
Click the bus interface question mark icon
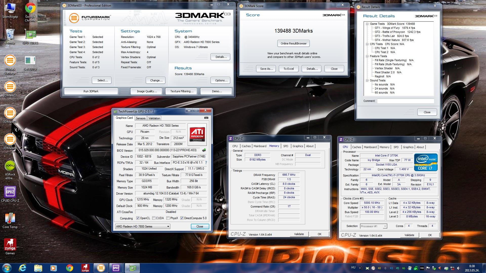[x=206, y=163]
